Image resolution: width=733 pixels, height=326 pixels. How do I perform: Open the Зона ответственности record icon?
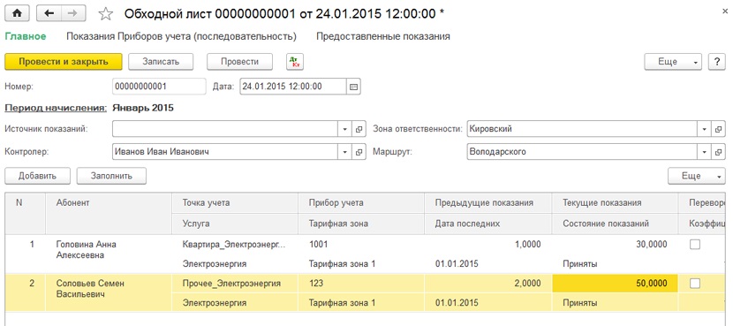click(x=718, y=129)
